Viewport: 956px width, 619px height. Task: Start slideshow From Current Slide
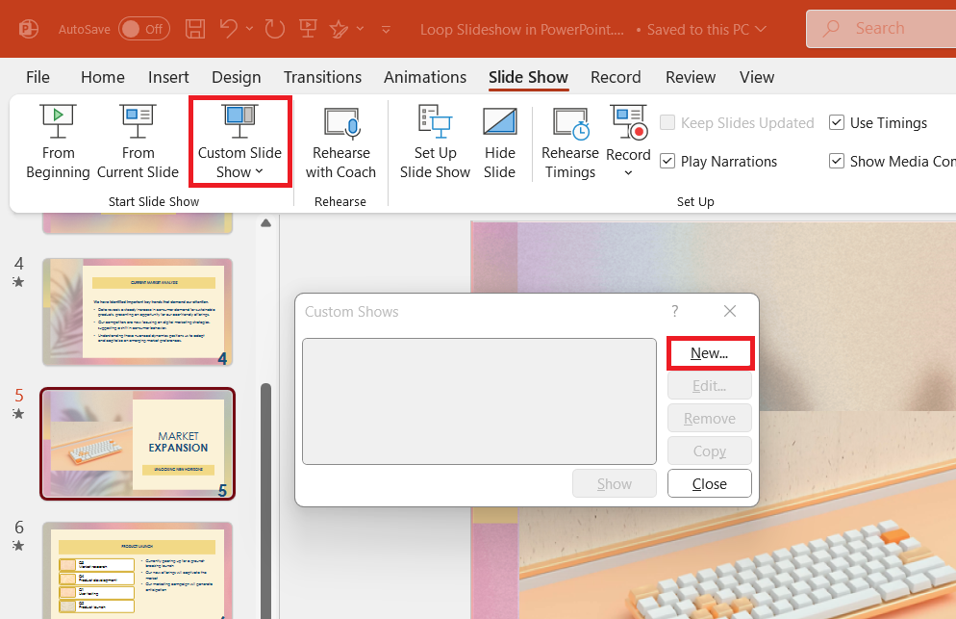pyautogui.click(x=138, y=142)
